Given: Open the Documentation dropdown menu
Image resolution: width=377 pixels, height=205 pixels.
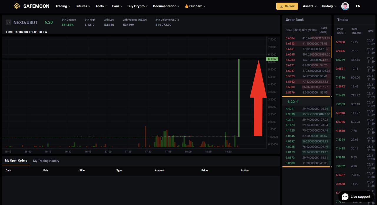Looking at the screenshot, I should 166,6.
